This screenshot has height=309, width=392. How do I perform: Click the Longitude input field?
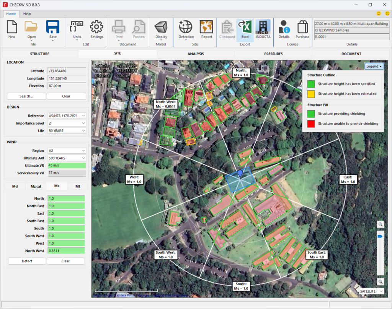pos(67,78)
